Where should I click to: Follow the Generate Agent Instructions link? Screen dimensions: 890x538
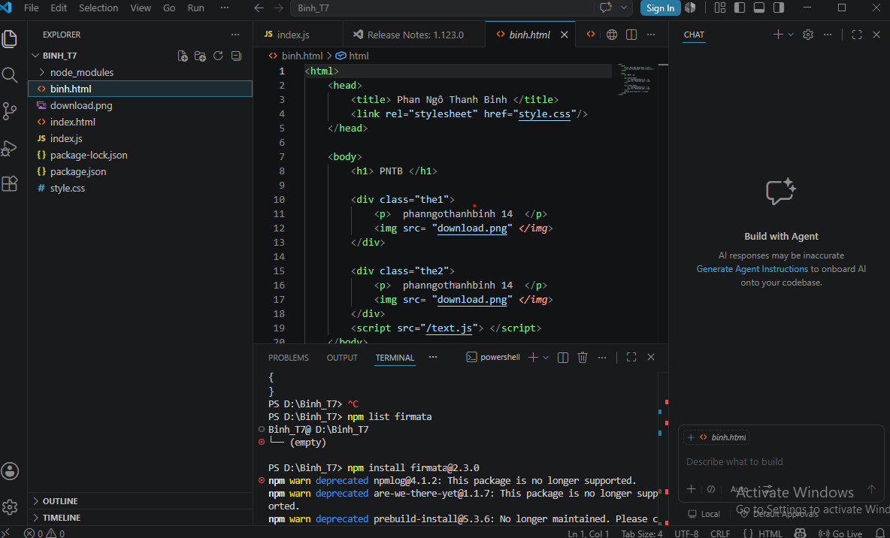[x=752, y=269]
